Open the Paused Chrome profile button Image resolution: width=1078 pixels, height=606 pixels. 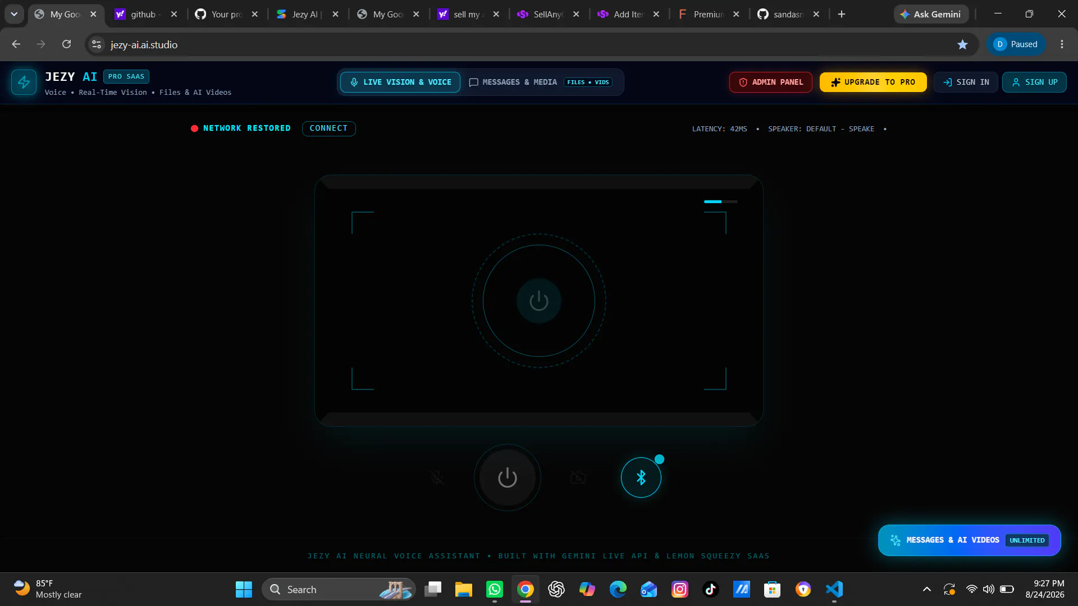(1016, 44)
